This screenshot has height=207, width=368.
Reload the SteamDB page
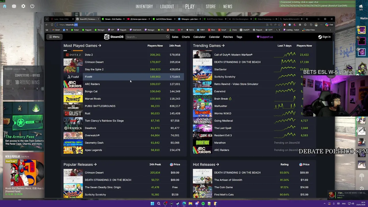click(52, 25)
